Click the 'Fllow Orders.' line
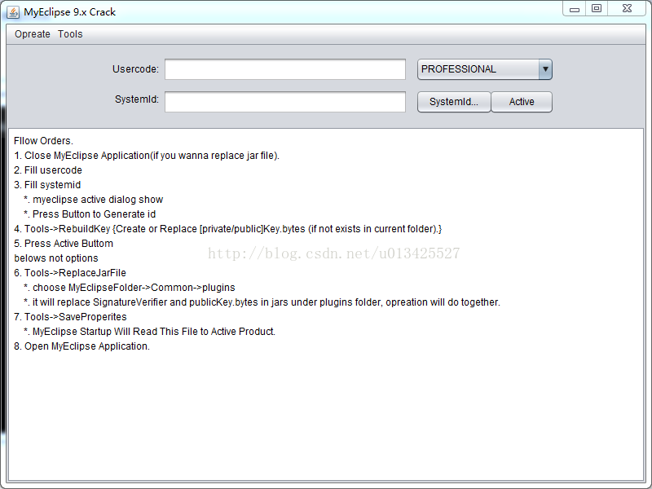This screenshot has width=652, height=489. click(x=43, y=141)
